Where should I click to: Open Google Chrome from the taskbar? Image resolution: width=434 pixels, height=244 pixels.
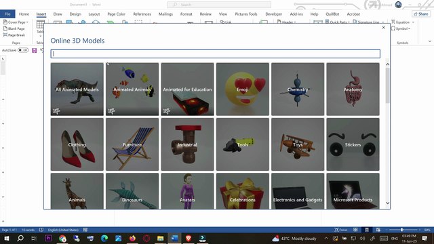62,238
